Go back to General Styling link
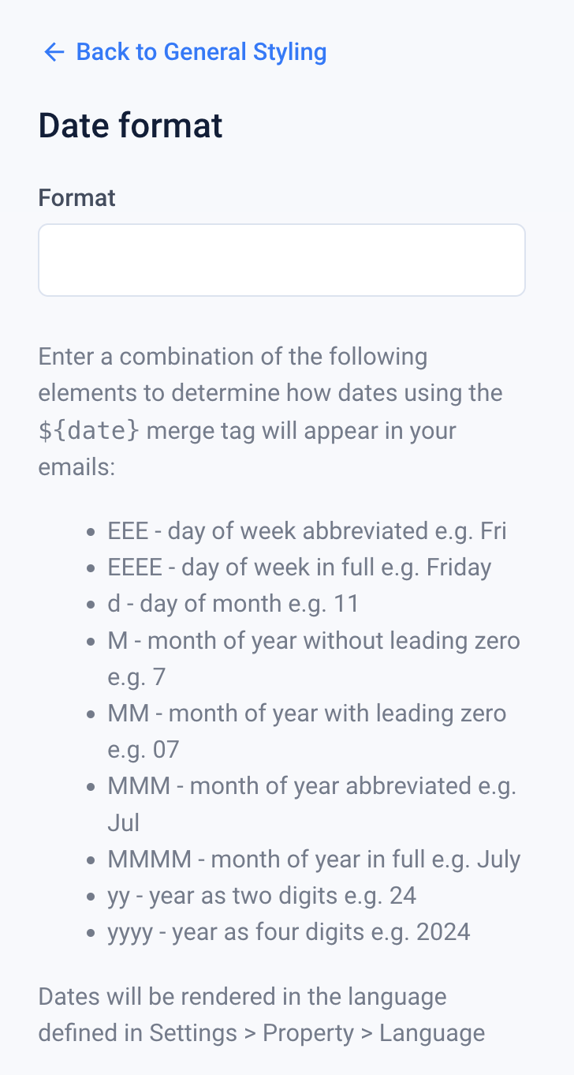 (x=201, y=52)
